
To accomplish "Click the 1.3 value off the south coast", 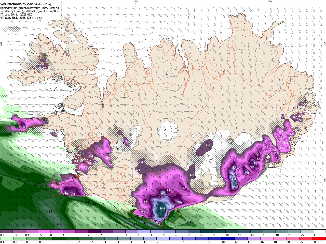I will pyautogui.click(x=119, y=223).
